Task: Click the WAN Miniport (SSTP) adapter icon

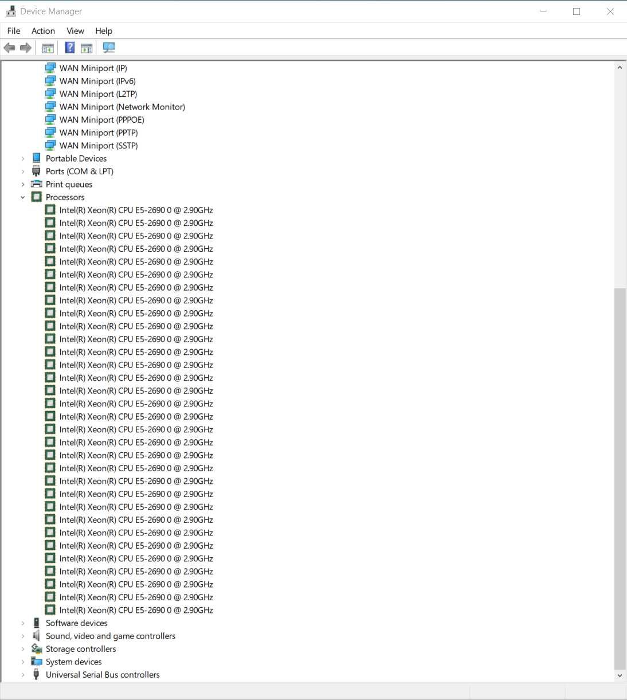Action: [x=50, y=145]
